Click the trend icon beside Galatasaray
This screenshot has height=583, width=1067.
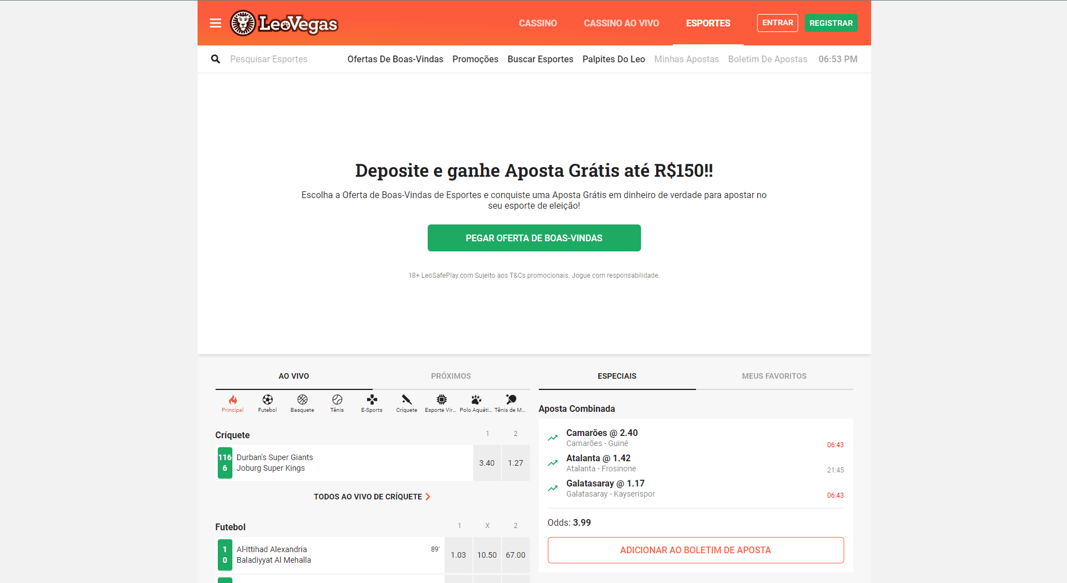553,488
